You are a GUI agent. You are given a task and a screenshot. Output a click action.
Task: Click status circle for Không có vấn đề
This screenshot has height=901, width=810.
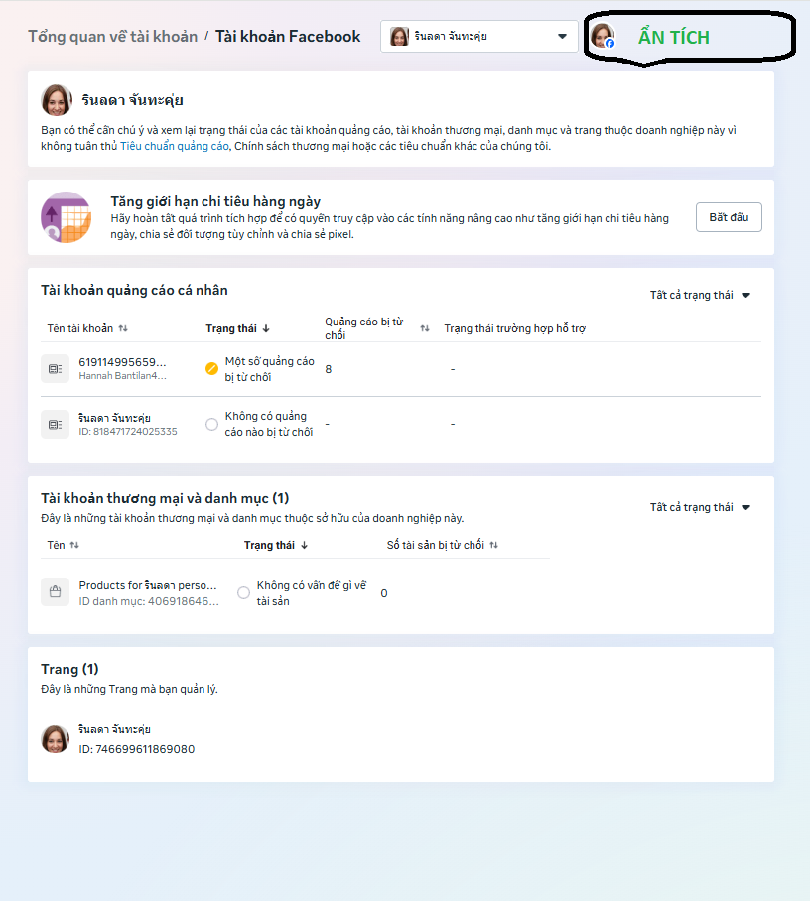point(244,593)
